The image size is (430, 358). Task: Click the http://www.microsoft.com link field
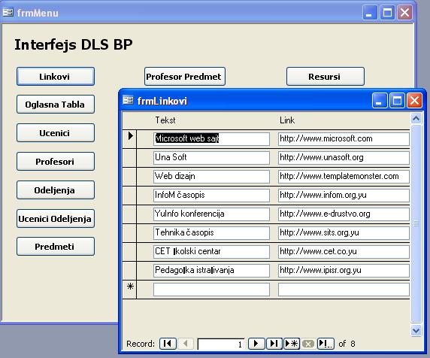coord(344,139)
